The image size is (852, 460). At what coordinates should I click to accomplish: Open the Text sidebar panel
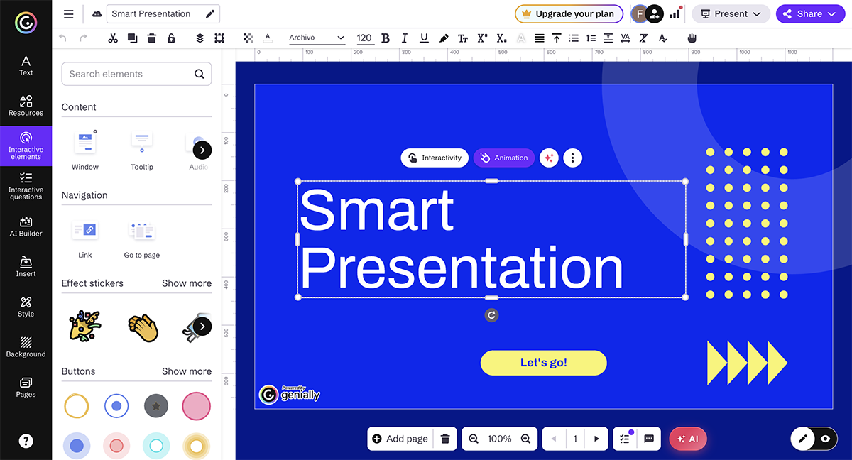pyautogui.click(x=26, y=65)
